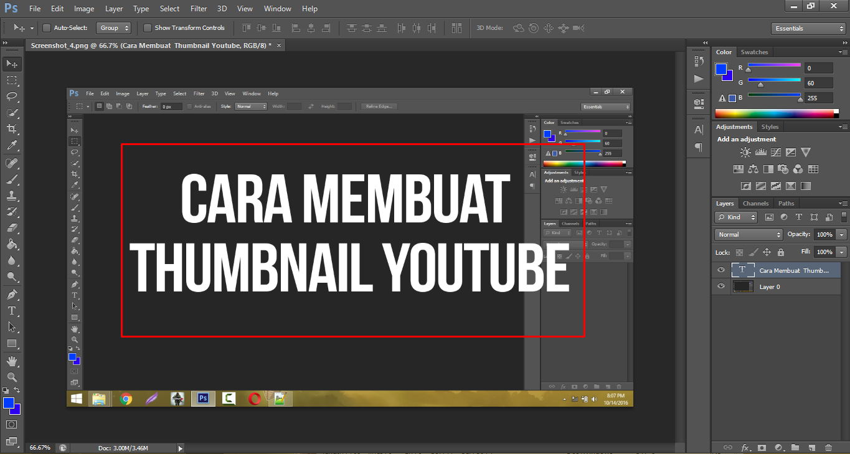
Task: Select the Move tool
Action: click(x=11, y=64)
